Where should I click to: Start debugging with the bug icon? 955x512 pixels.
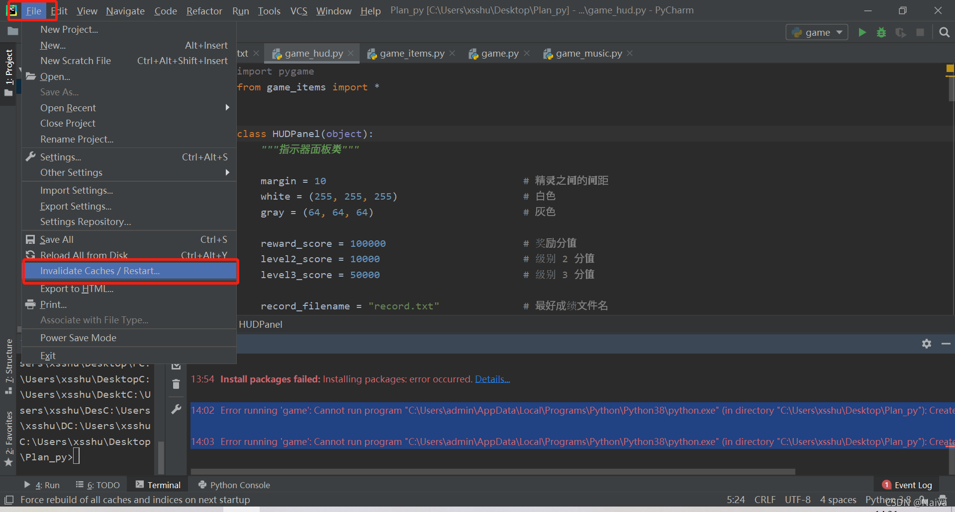[x=881, y=32]
